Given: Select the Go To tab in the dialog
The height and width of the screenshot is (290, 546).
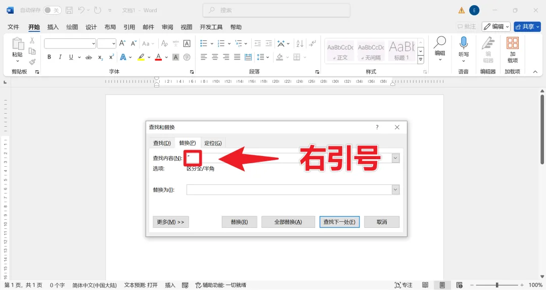Looking at the screenshot, I should click(x=213, y=143).
